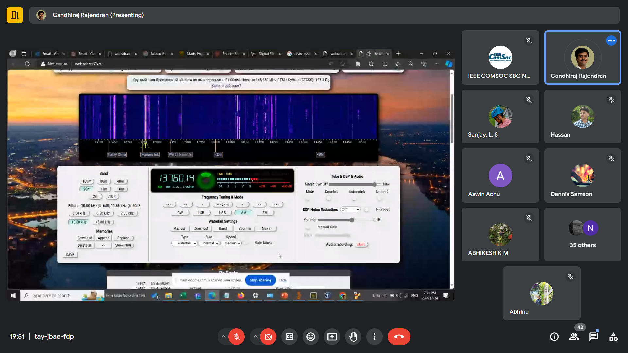The height and width of the screenshot is (353, 628).
Task: Open the activities shapes icon
Action: [613, 337]
